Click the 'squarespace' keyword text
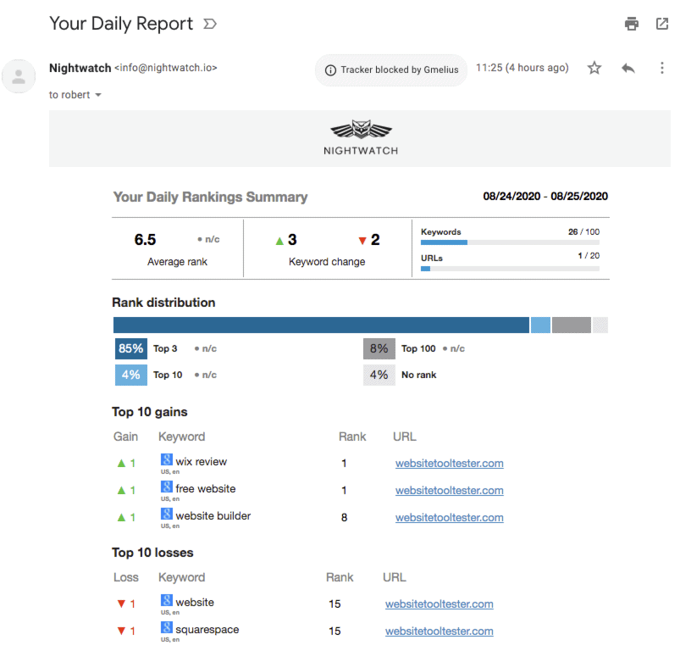 (x=207, y=630)
